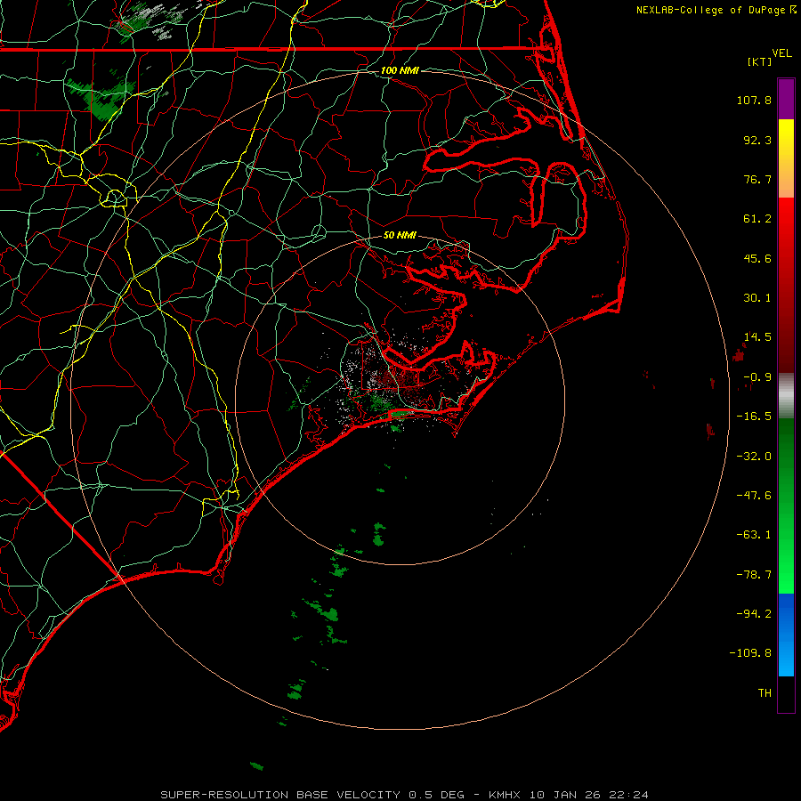Click the -47.6 legend value
Screen dimensions: 801x801
(x=754, y=496)
